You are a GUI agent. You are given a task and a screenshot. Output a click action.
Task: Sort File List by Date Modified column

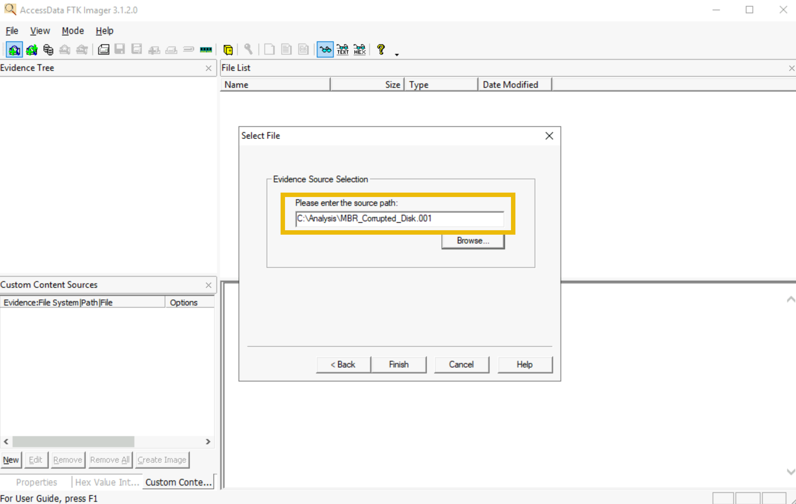point(515,84)
